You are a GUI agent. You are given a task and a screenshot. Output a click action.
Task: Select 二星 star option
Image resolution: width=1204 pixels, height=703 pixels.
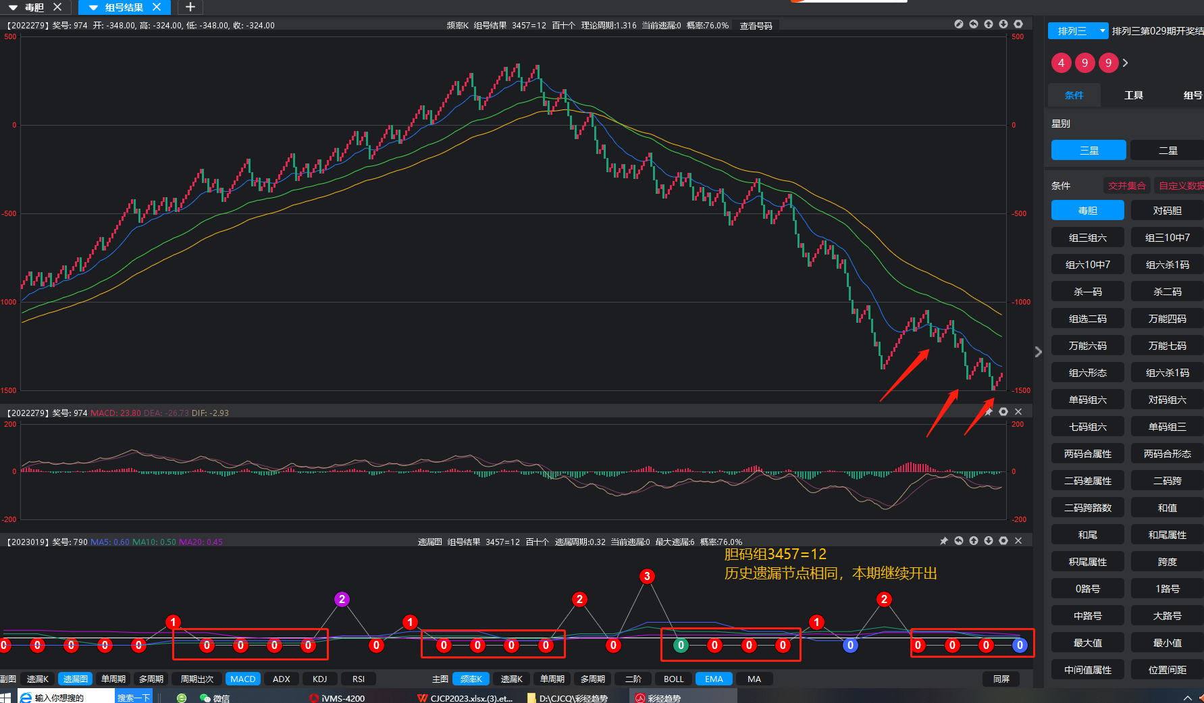tap(1168, 150)
